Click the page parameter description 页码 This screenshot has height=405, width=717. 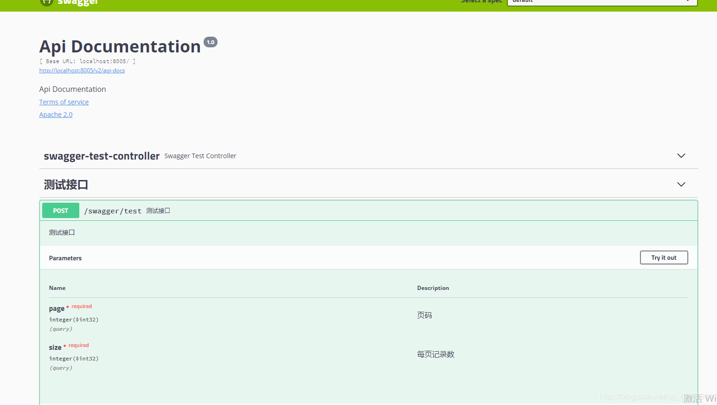424,315
